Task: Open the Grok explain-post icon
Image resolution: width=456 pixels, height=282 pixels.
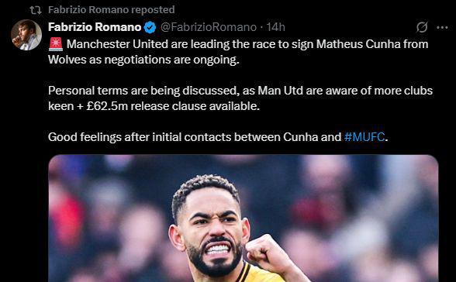Action: tap(422, 27)
